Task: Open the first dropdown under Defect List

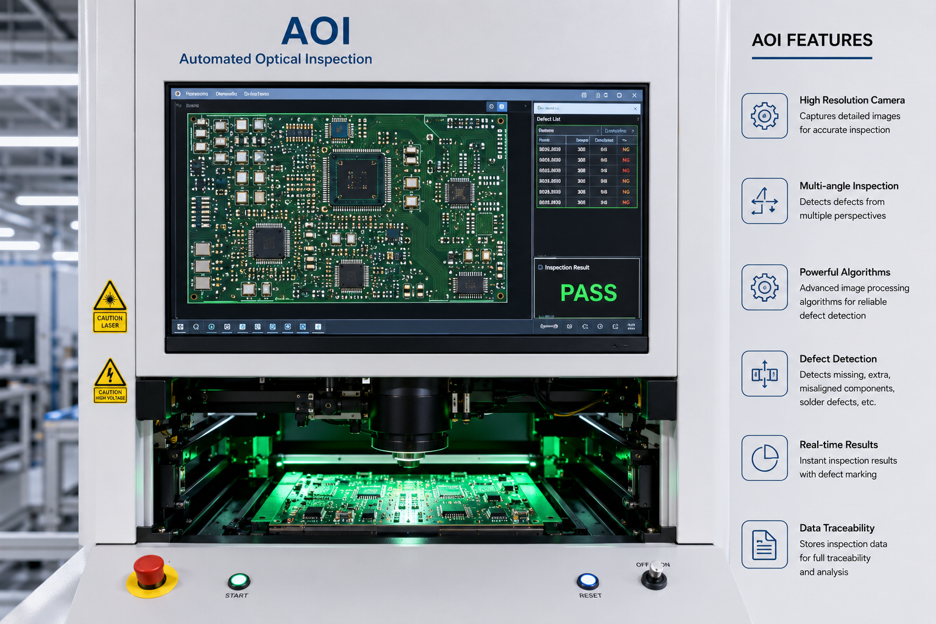Action: click(569, 130)
